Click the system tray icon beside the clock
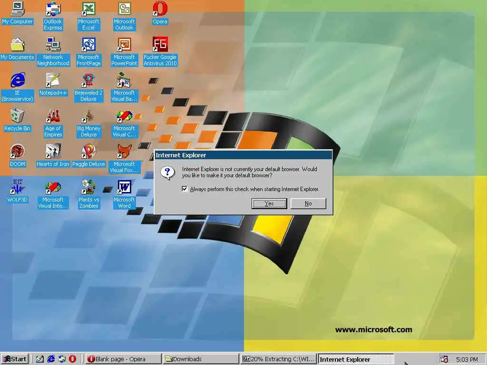487x365 pixels. tap(444, 359)
